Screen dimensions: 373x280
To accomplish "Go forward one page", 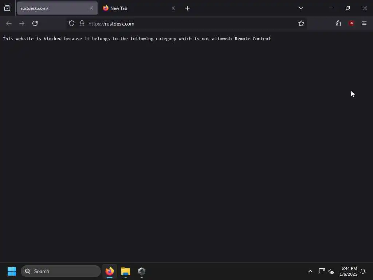I will (22, 23).
